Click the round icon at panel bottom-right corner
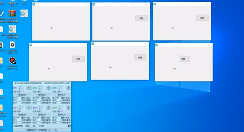 (x=69, y=126)
